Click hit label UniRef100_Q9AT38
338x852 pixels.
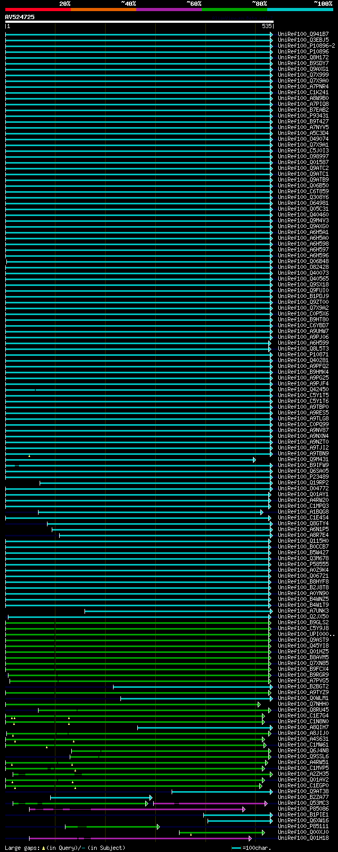(303, 791)
